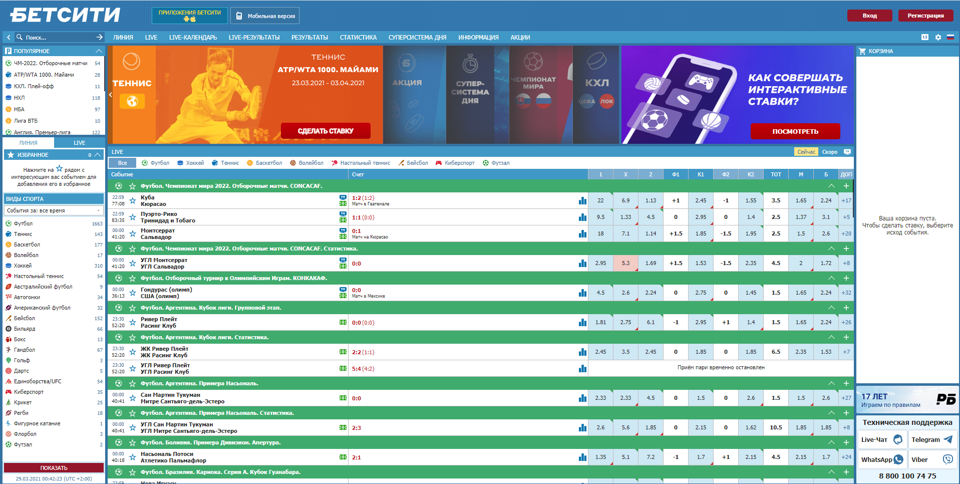Click ПОСМОТРЕТЬ on interactive bets banner
This screenshot has width=960, height=484.
(795, 131)
